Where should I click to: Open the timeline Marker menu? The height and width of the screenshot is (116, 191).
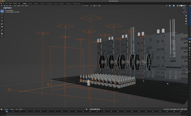21,109
